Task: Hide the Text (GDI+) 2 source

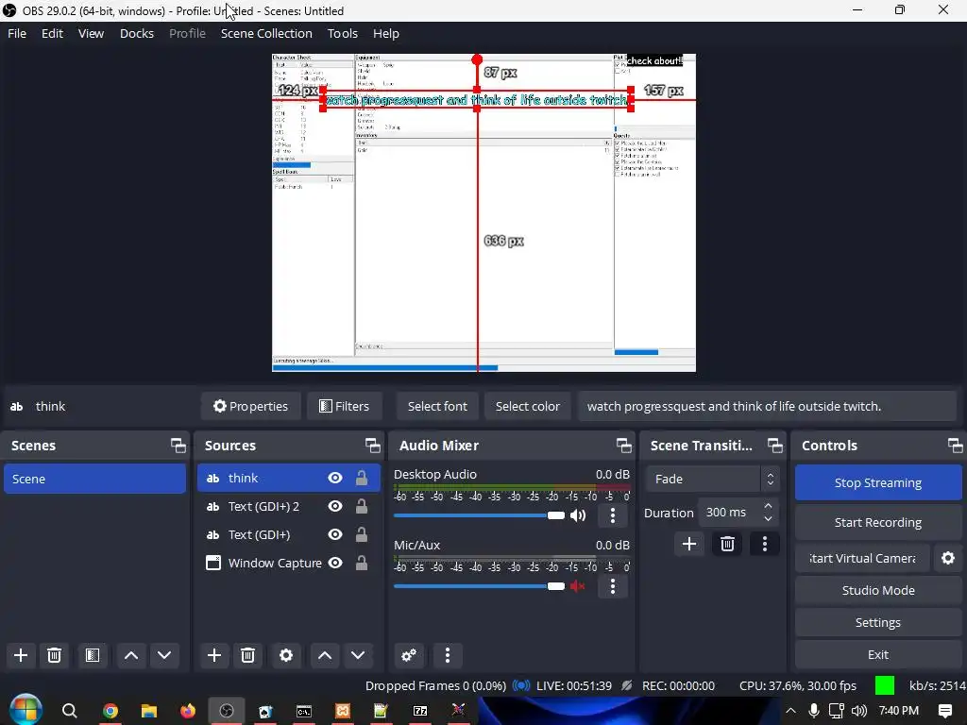Action: 335,506
